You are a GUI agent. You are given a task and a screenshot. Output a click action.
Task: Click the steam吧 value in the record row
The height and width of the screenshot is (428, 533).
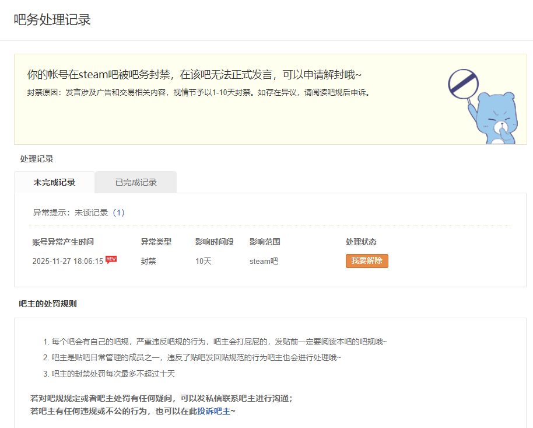[264, 261]
